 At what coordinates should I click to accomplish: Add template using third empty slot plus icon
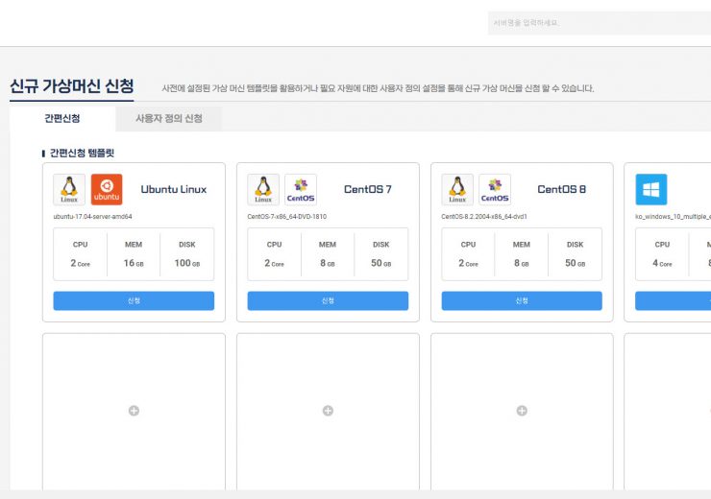tap(522, 411)
